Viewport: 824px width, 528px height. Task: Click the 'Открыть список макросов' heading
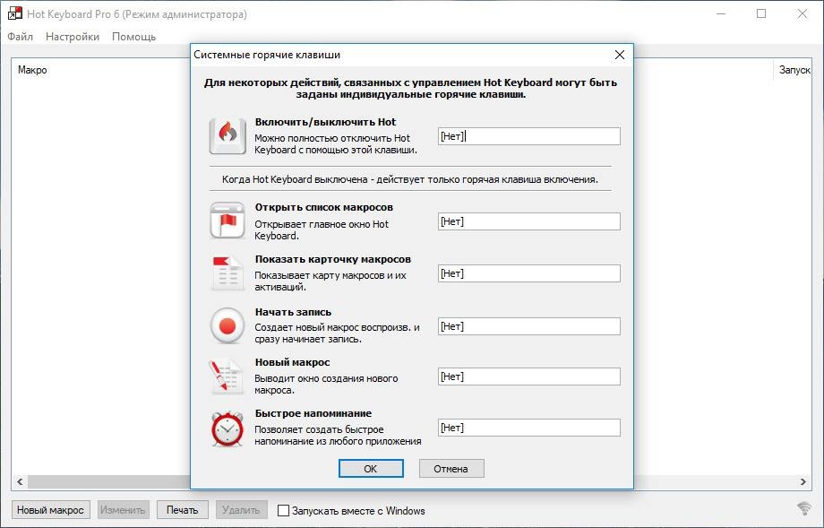323,207
